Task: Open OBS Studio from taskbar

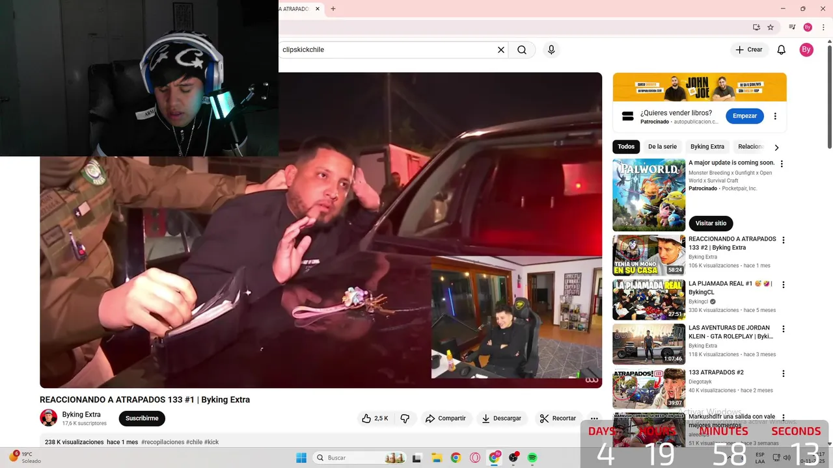Action: click(x=513, y=458)
